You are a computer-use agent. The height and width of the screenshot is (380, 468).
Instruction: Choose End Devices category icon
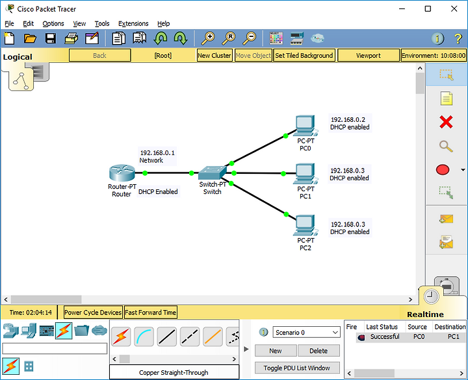pyautogui.click(x=29, y=331)
